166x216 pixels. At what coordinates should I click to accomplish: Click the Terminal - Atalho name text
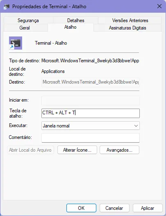pos(51,43)
